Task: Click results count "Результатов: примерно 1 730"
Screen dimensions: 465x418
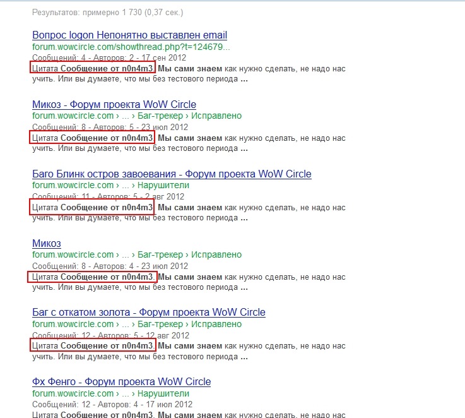Action: coord(108,13)
